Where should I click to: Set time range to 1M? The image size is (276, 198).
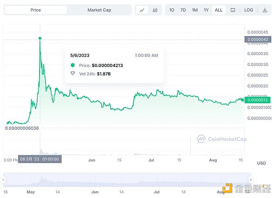pyautogui.click(x=195, y=10)
